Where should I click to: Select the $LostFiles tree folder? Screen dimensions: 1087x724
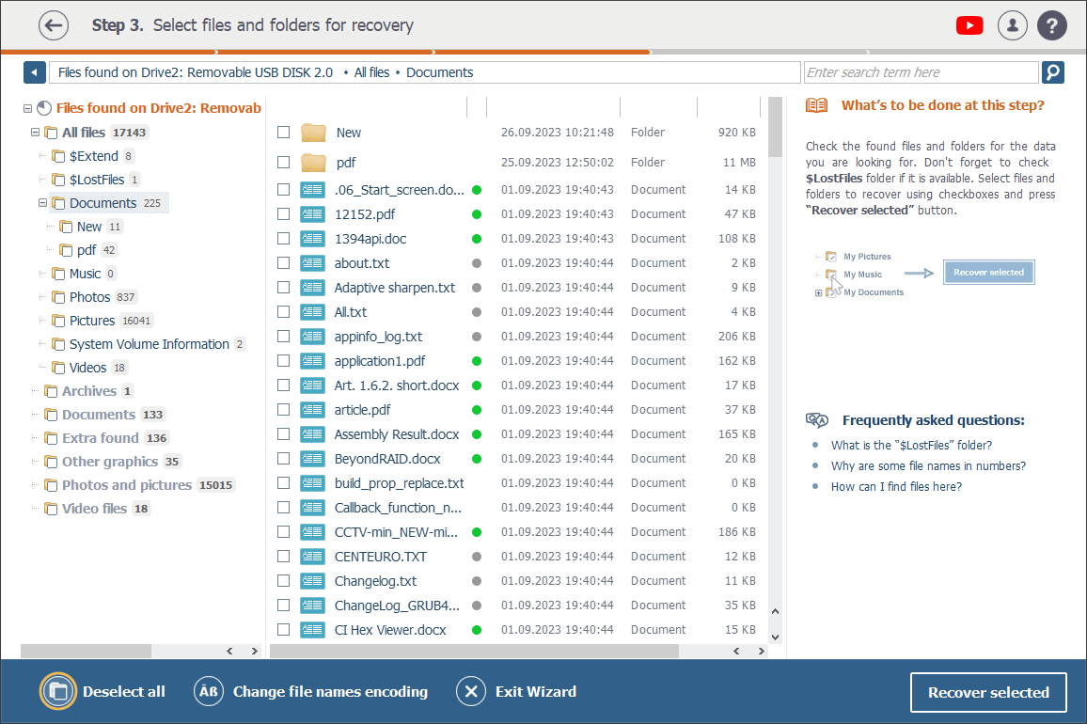[96, 180]
